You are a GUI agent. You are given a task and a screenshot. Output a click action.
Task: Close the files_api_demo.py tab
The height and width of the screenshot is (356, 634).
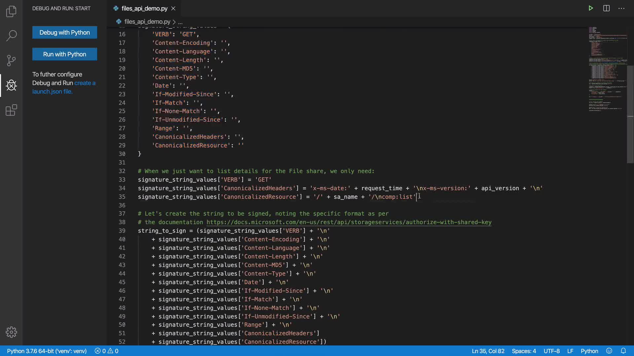point(173,9)
